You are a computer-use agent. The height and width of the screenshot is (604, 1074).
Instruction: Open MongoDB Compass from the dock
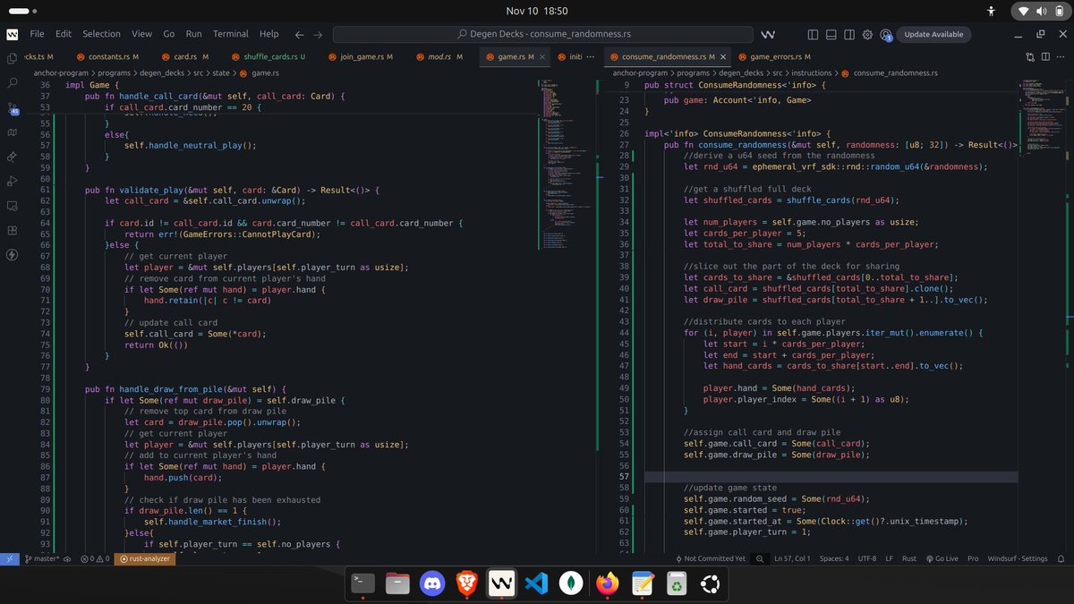pyautogui.click(x=569, y=585)
